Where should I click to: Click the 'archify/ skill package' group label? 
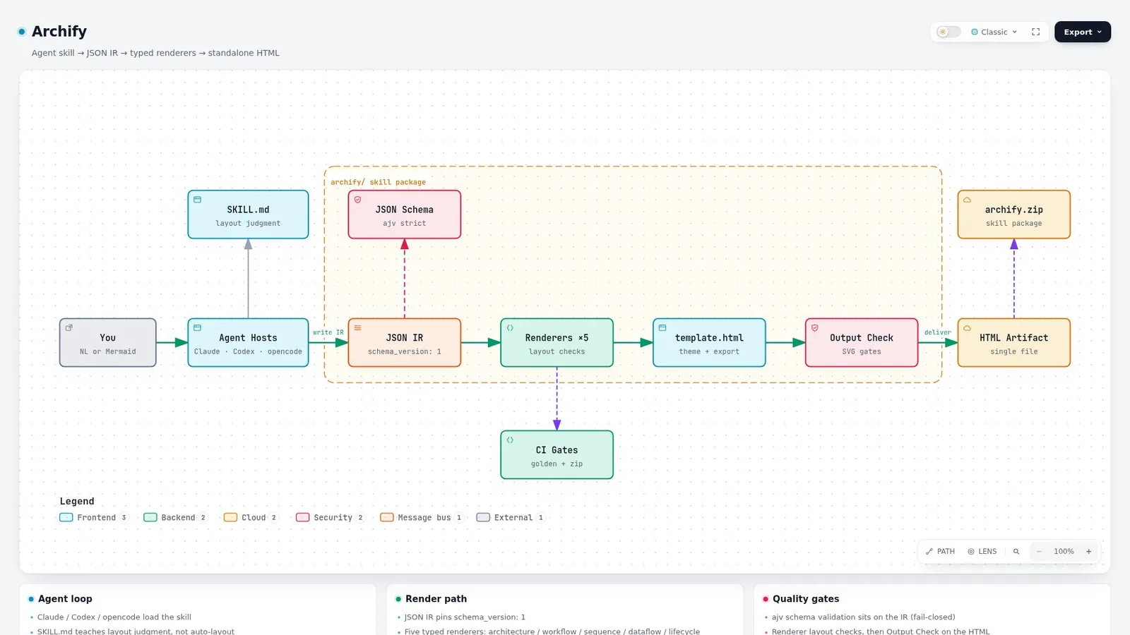point(378,182)
